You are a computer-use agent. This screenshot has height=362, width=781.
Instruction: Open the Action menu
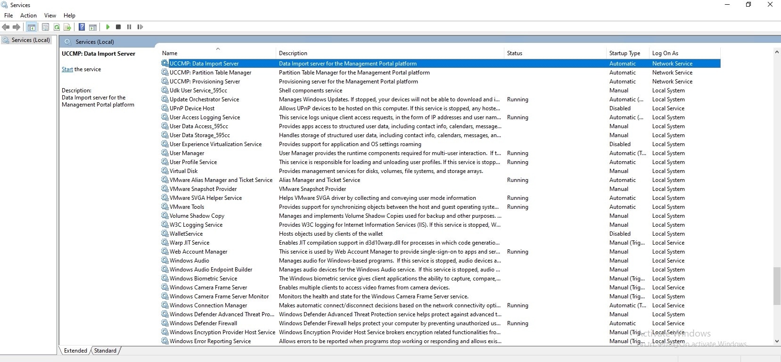(x=28, y=16)
